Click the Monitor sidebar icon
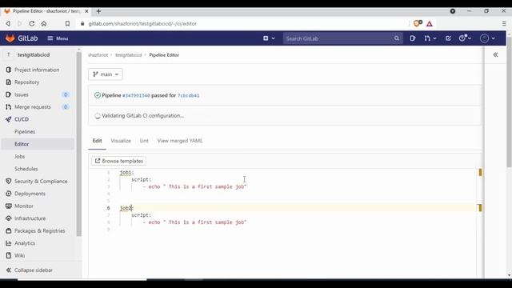The height and width of the screenshot is (288, 512). 9,206
